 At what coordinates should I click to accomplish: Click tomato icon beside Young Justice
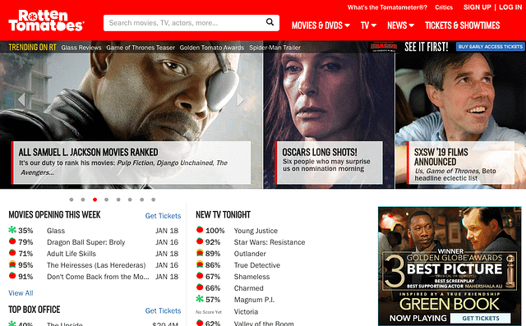click(x=200, y=230)
